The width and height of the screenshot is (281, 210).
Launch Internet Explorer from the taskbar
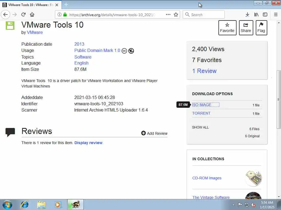[24, 205]
